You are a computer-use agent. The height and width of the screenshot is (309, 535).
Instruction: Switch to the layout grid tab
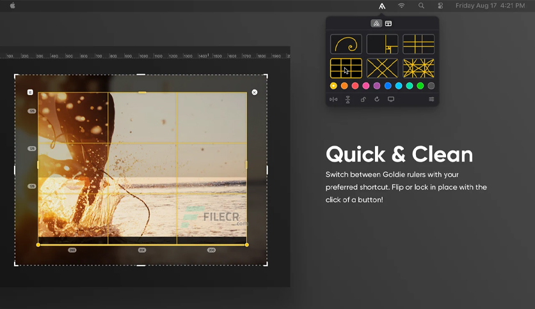(x=388, y=24)
